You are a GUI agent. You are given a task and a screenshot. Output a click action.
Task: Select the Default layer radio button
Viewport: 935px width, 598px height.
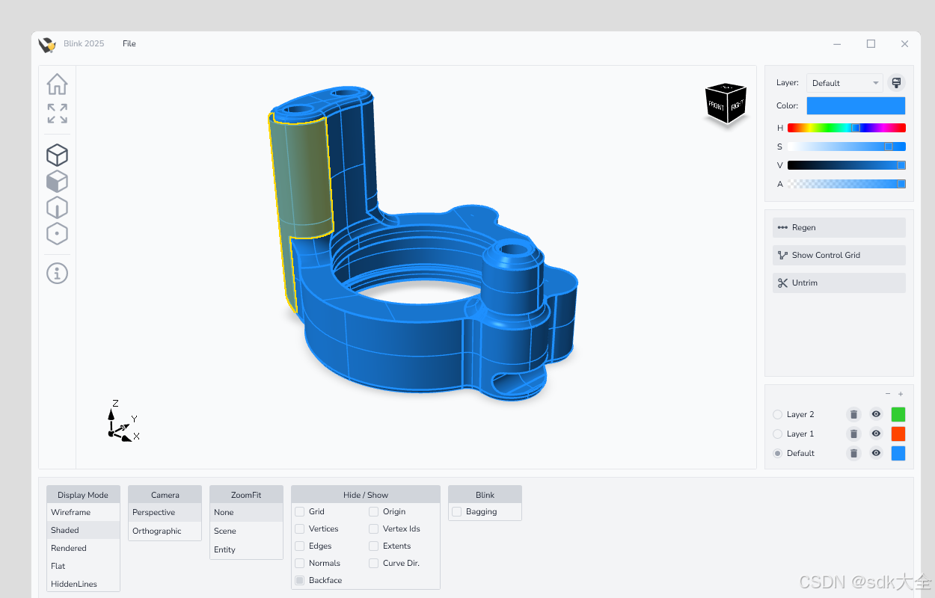778,453
